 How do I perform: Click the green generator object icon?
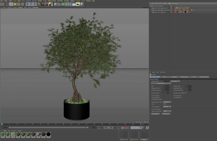[63, 4]
